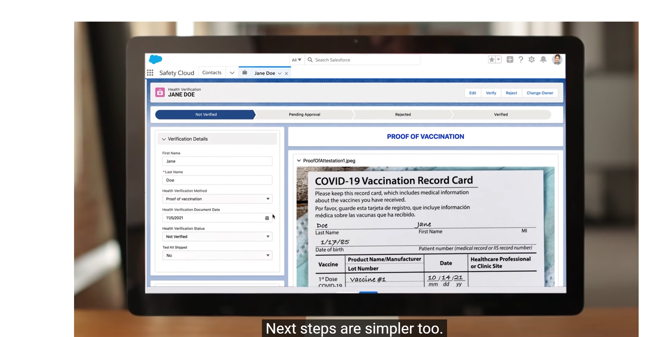Click the Reject button

511,93
